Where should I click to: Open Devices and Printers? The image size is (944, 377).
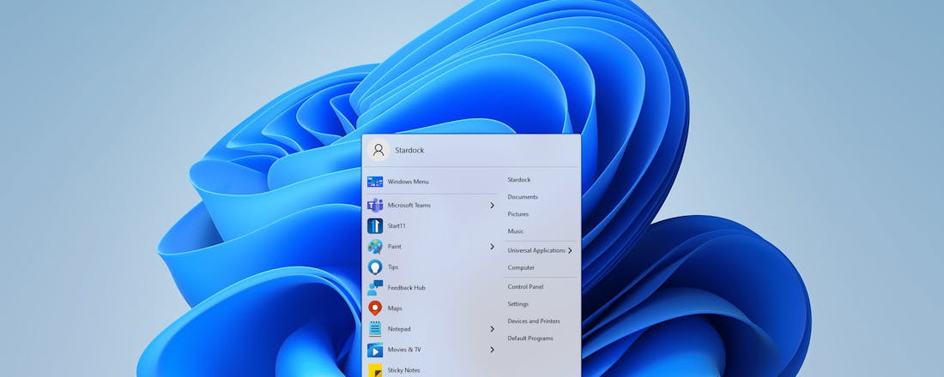pos(534,321)
